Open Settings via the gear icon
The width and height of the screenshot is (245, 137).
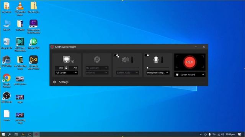[x=54, y=82]
